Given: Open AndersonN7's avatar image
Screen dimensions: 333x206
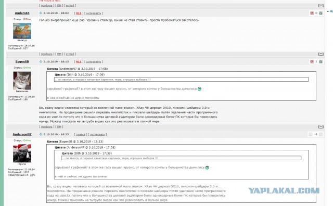Looking at the screenshot, I should (22, 153).
